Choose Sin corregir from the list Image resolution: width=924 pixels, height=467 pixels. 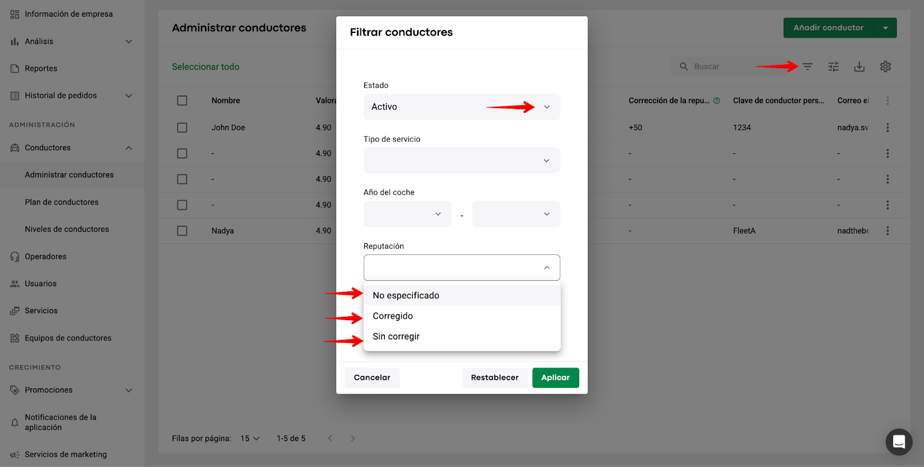[396, 336]
